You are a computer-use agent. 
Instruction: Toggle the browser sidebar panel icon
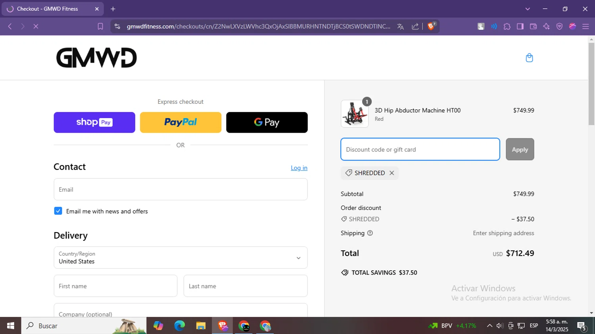[x=520, y=27]
